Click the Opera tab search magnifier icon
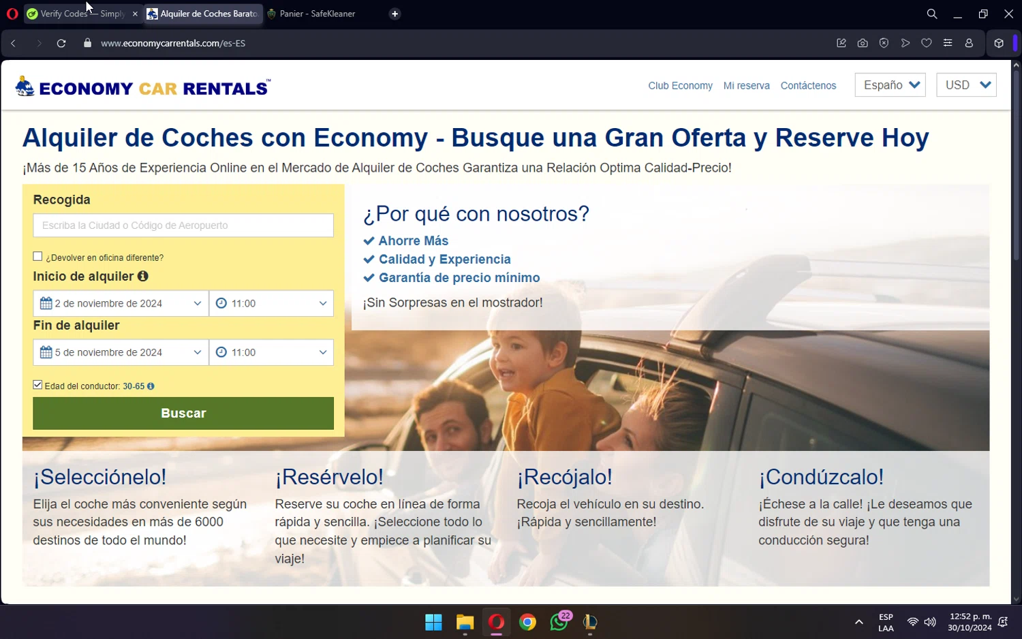The width and height of the screenshot is (1022, 639). click(932, 14)
